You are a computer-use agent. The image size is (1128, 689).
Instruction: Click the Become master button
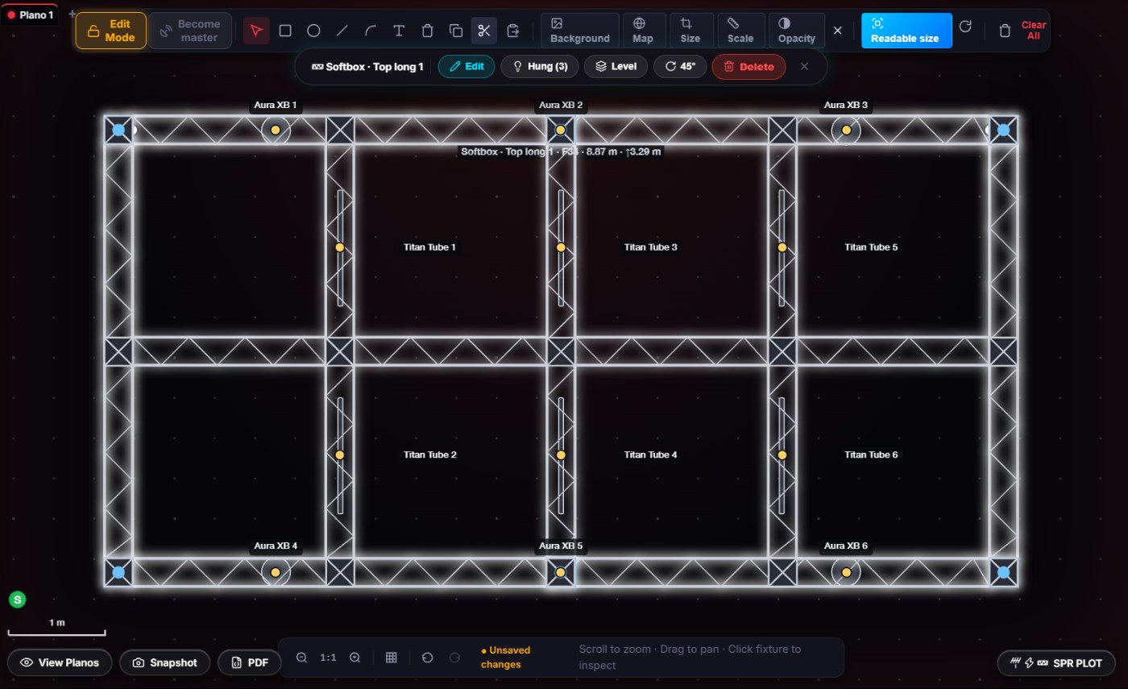tap(190, 31)
